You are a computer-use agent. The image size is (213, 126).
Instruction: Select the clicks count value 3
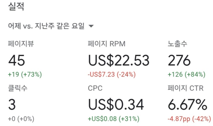(x=12, y=104)
